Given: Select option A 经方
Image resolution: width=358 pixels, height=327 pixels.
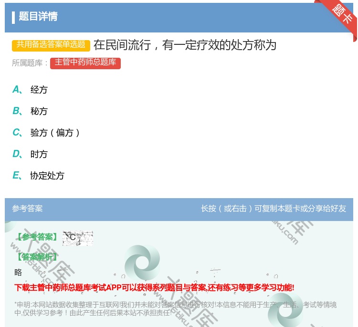Looking at the screenshot, I should pyautogui.click(x=39, y=90).
